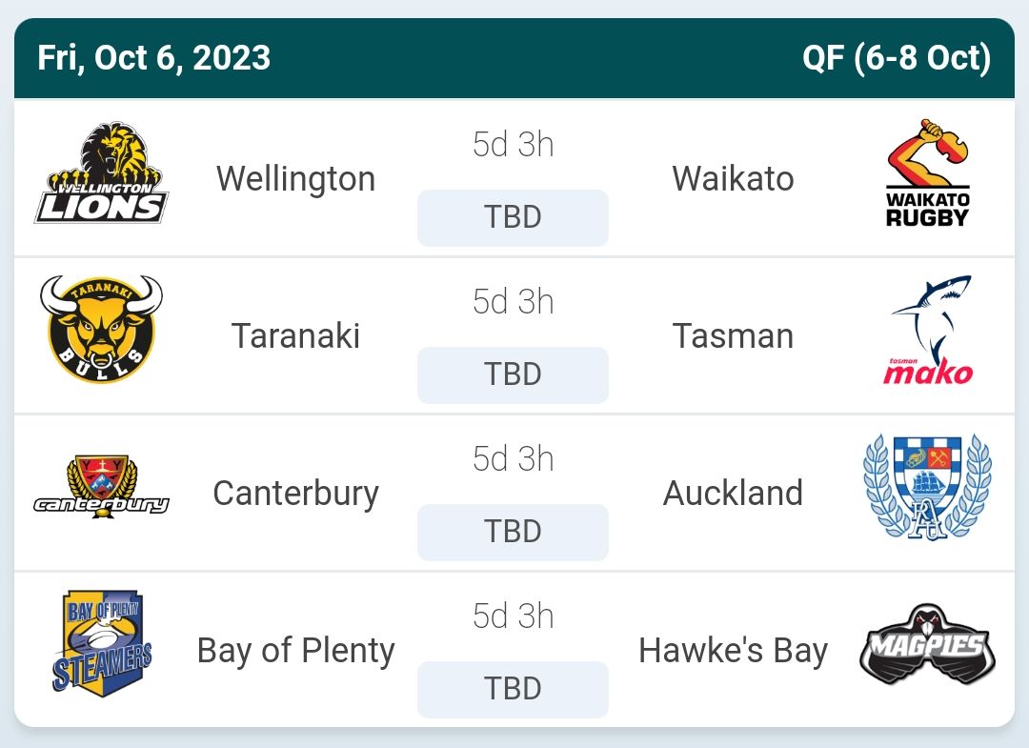Select the Auckland team name
1029x748 pixels.
point(733,493)
